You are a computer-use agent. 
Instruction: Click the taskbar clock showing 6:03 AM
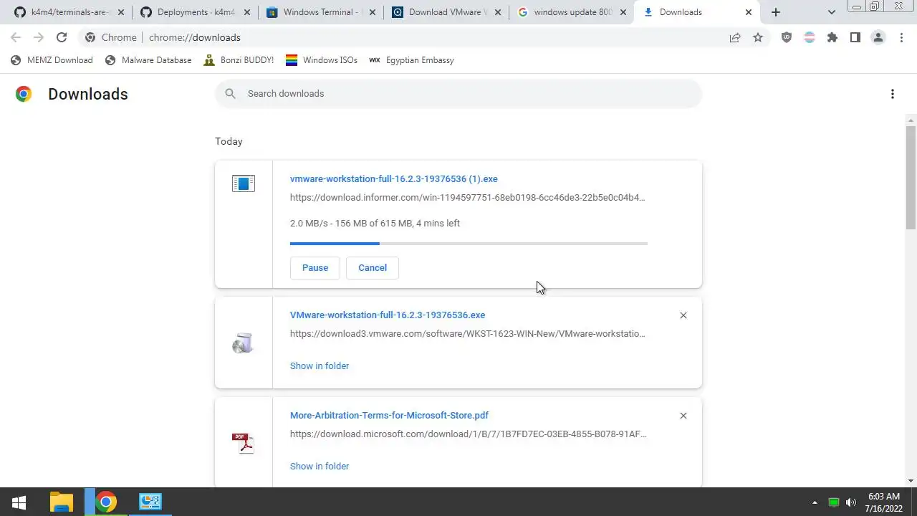883,502
